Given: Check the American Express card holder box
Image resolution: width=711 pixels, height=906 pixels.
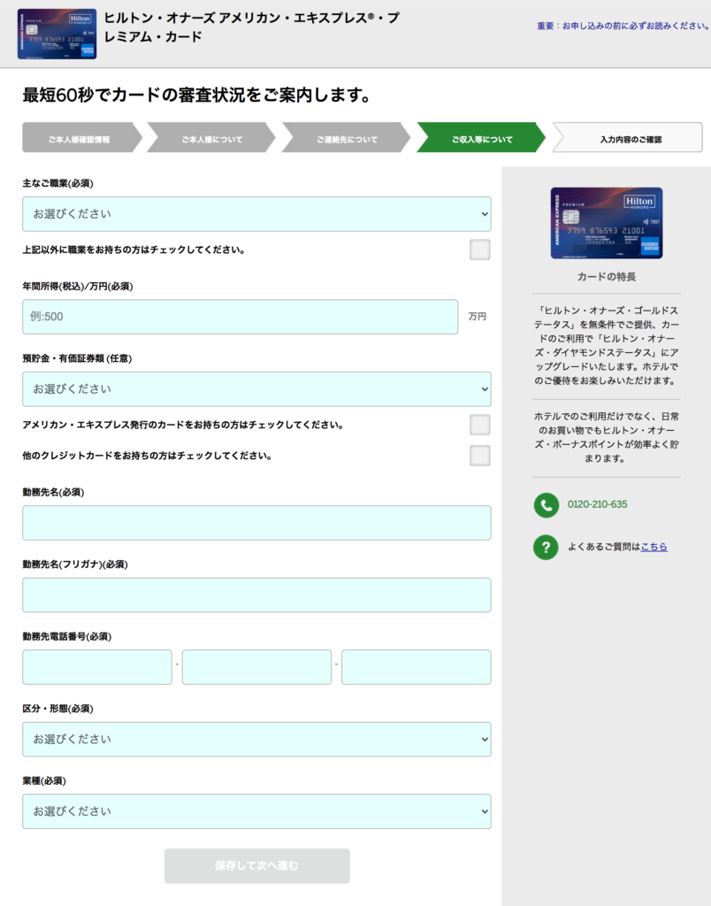Looking at the screenshot, I should pos(480,425).
